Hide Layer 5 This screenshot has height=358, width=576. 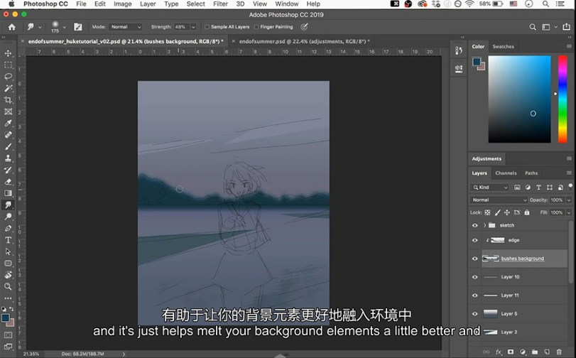(474, 314)
